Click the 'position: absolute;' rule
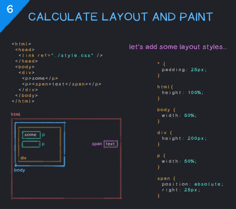The image size is (236, 209). tap(193, 184)
